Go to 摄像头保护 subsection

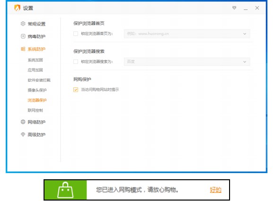[x=37, y=90]
